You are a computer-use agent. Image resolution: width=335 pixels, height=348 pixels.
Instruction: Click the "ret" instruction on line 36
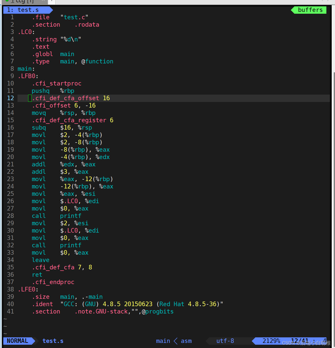[x=37, y=275]
